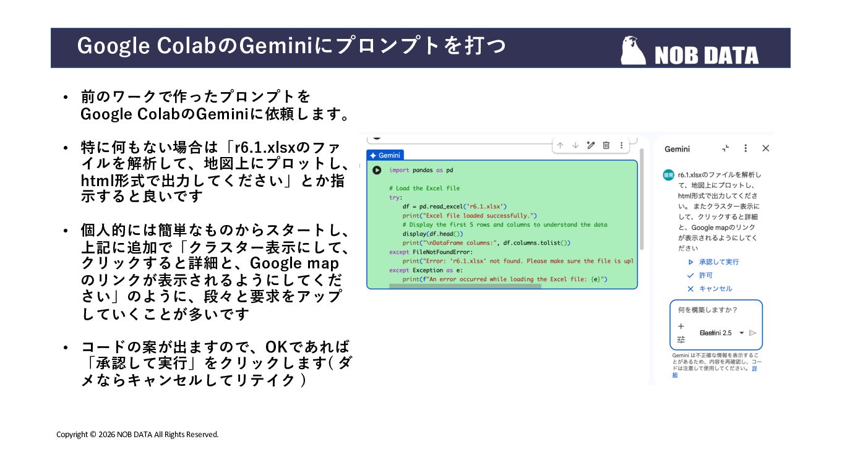Move cell down with arrow icon
The image size is (842, 473).
(575, 145)
